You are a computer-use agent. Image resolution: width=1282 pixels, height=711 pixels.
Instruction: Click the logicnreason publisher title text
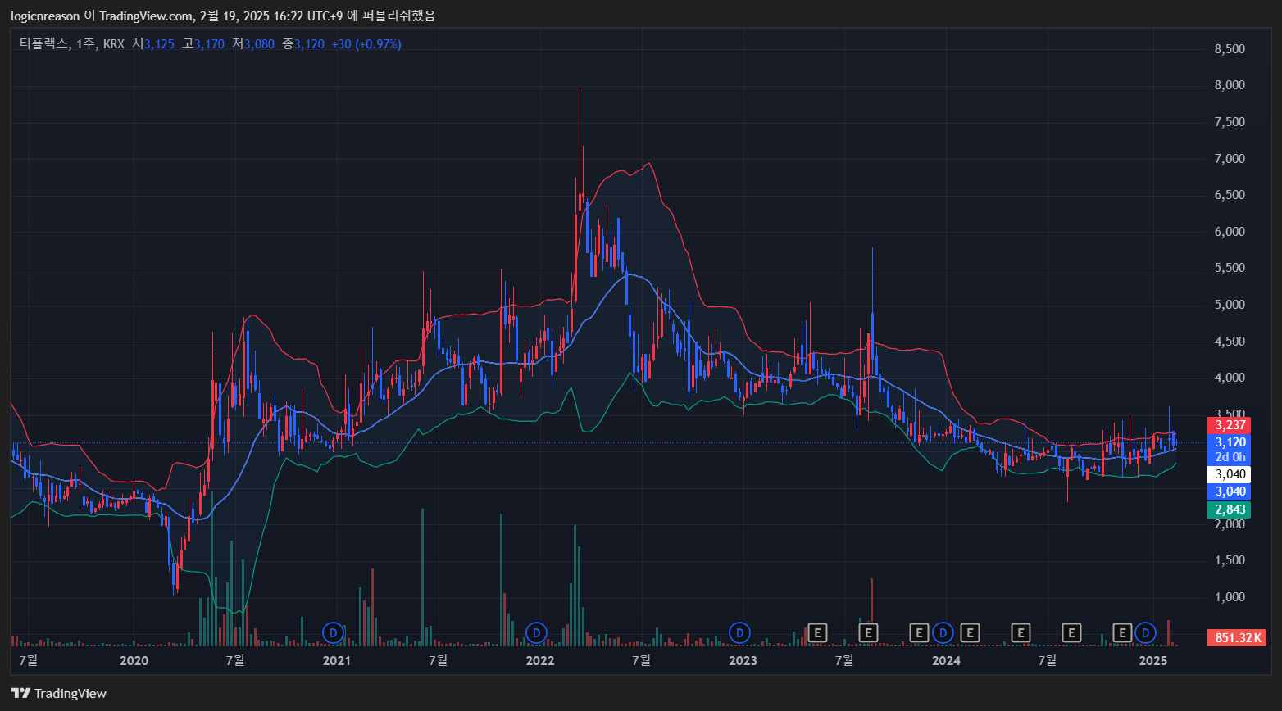(44, 16)
